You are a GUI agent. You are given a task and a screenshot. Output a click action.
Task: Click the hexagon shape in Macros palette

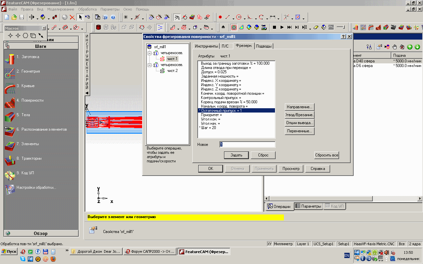[x=25, y=35]
